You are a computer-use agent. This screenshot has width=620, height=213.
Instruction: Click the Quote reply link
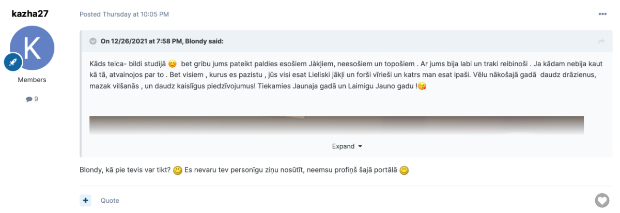110,201
